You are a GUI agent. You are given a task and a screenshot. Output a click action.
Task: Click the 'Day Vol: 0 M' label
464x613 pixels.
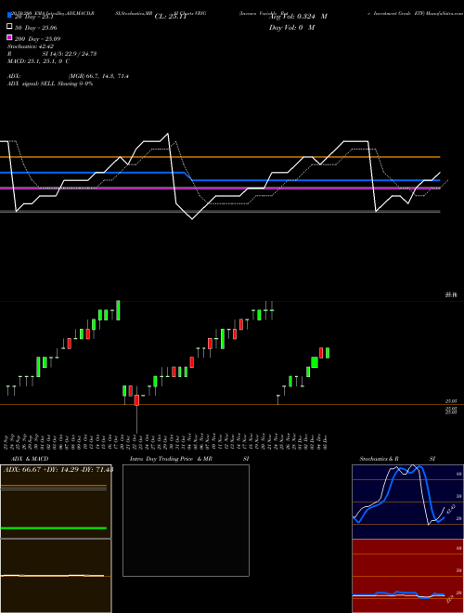(x=291, y=27)
